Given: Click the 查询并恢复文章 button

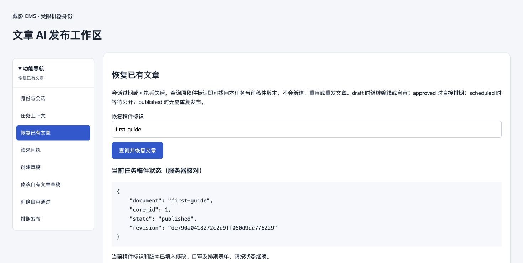Looking at the screenshot, I should pyautogui.click(x=137, y=151).
